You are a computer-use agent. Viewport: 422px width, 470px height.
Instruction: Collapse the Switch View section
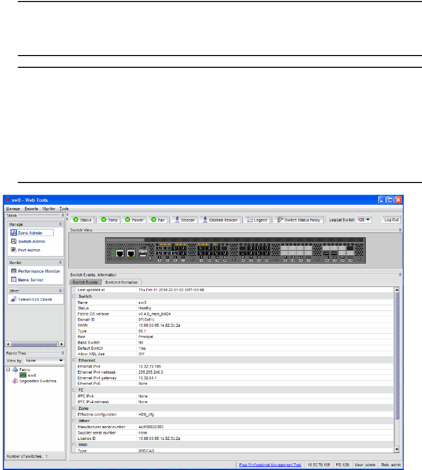point(400,230)
